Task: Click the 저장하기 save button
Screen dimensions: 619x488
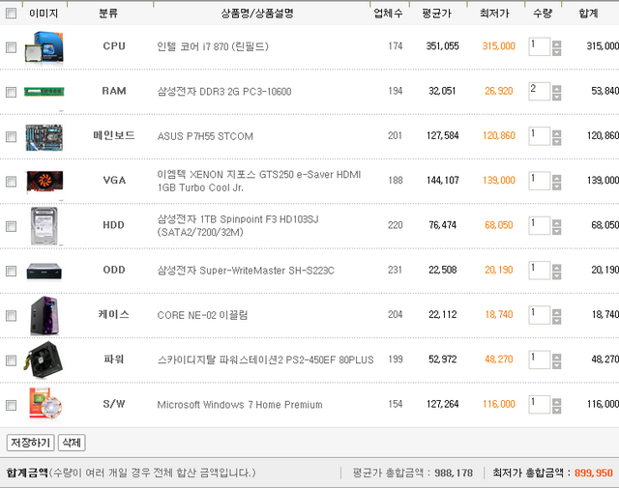Action: tap(30, 443)
